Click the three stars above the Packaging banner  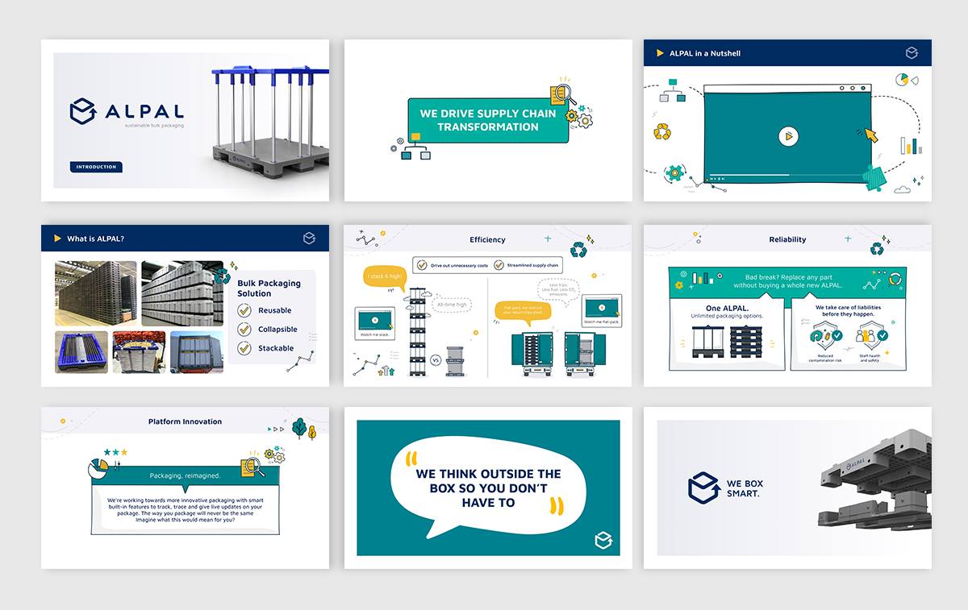tap(116, 452)
